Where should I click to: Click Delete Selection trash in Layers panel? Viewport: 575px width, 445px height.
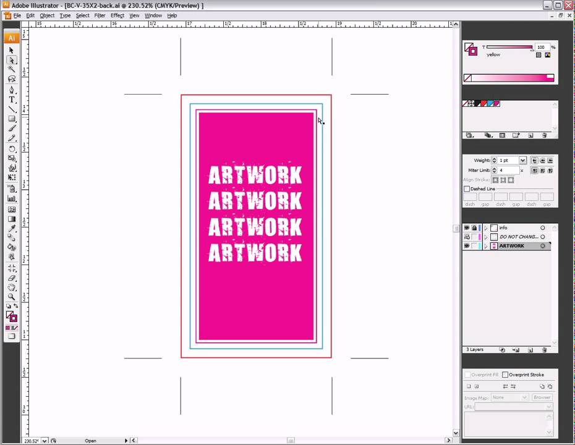click(544, 350)
